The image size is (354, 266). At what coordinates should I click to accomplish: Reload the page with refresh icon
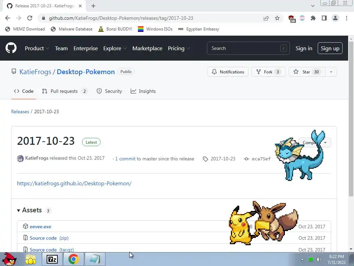(x=30, y=18)
